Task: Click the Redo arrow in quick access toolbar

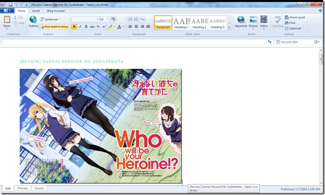Action: [21, 5]
